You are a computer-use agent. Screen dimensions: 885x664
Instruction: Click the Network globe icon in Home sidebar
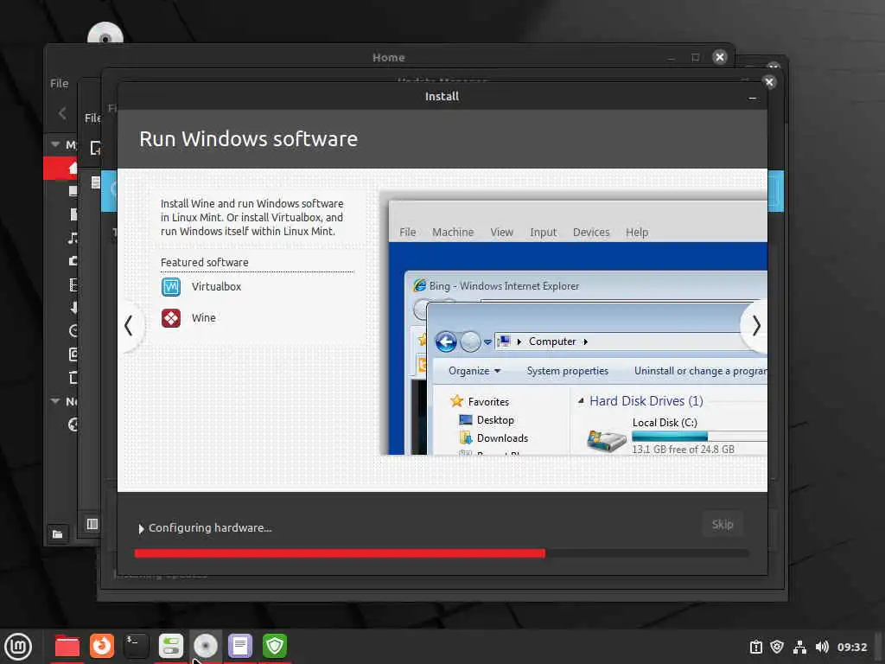click(x=73, y=425)
